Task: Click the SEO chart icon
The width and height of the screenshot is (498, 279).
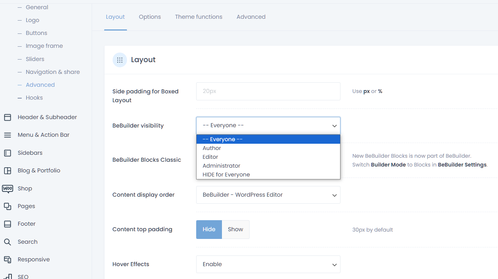Action: [7, 276]
